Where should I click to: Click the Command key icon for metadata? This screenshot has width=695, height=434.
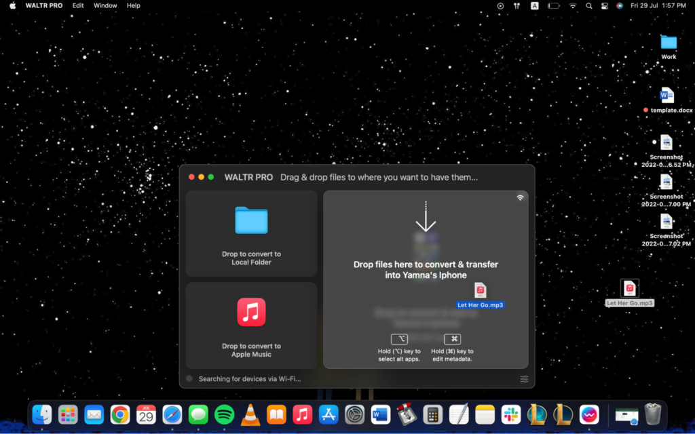point(452,339)
